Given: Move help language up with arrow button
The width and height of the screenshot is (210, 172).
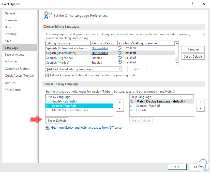Looking at the screenshot, I should point(201,102).
